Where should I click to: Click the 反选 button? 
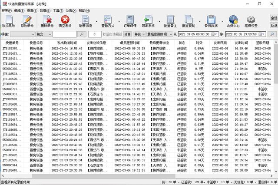point(274,25)
